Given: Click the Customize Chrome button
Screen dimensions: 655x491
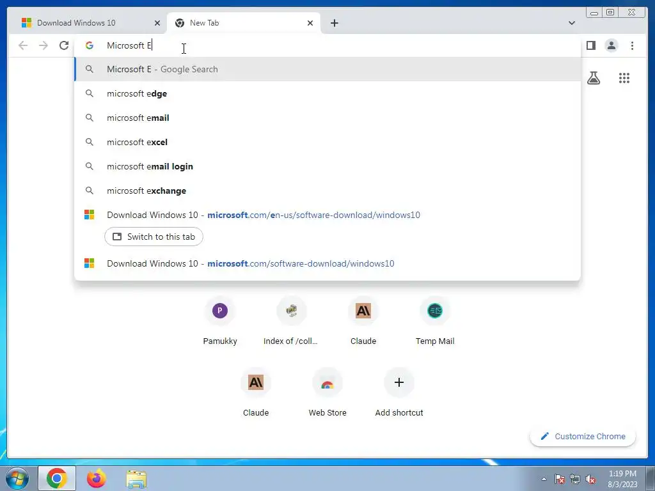Looking at the screenshot, I should (583, 436).
